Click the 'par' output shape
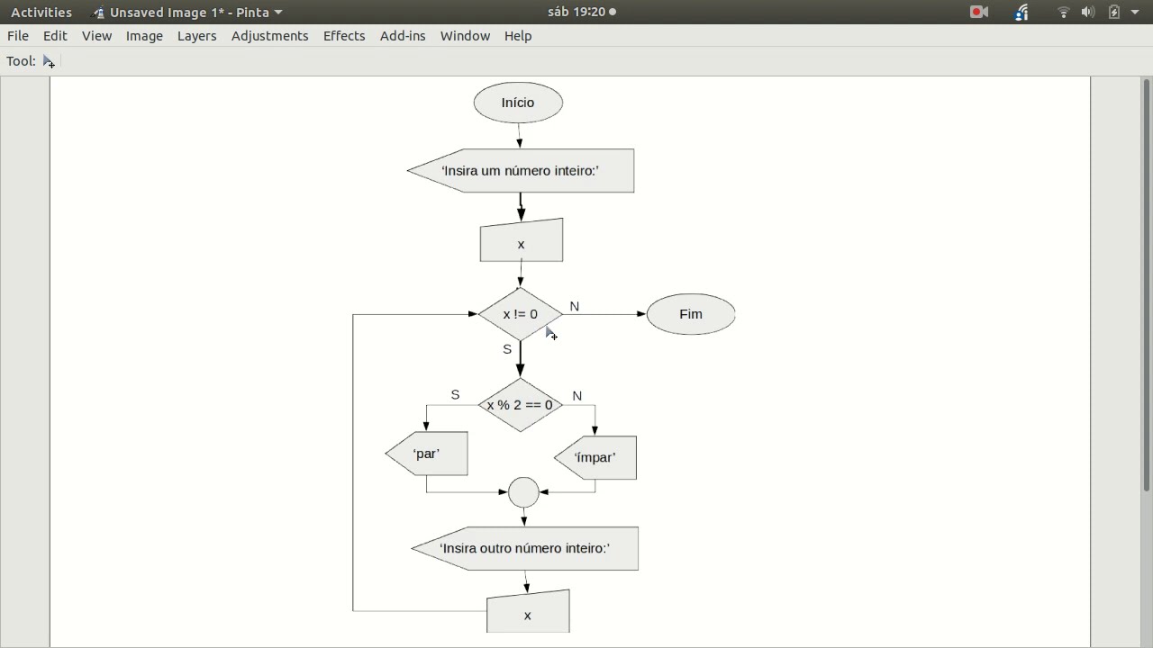This screenshot has height=648, width=1153. pyautogui.click(x=426, y=454)
